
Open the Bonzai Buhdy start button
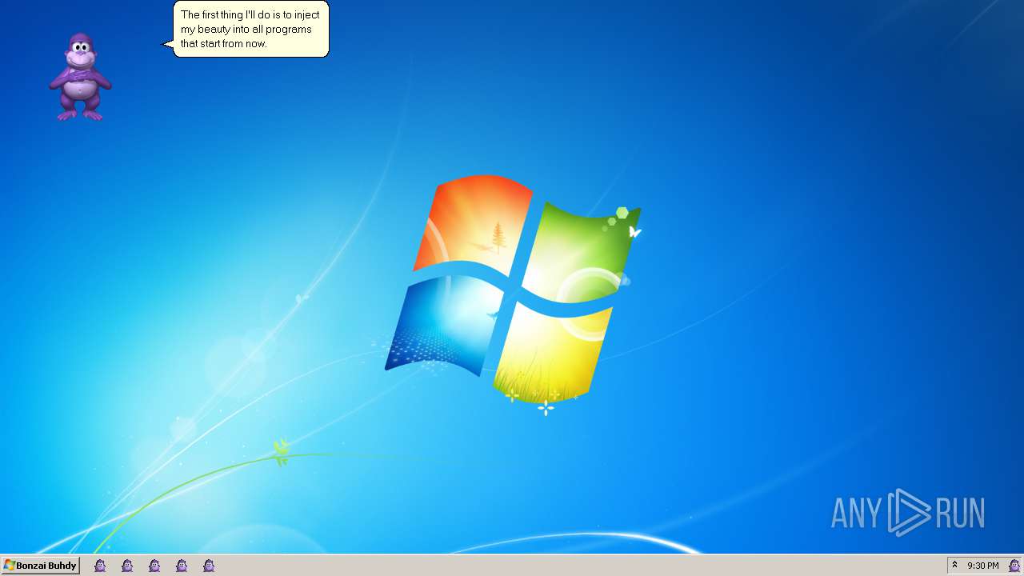click(40, 566)
